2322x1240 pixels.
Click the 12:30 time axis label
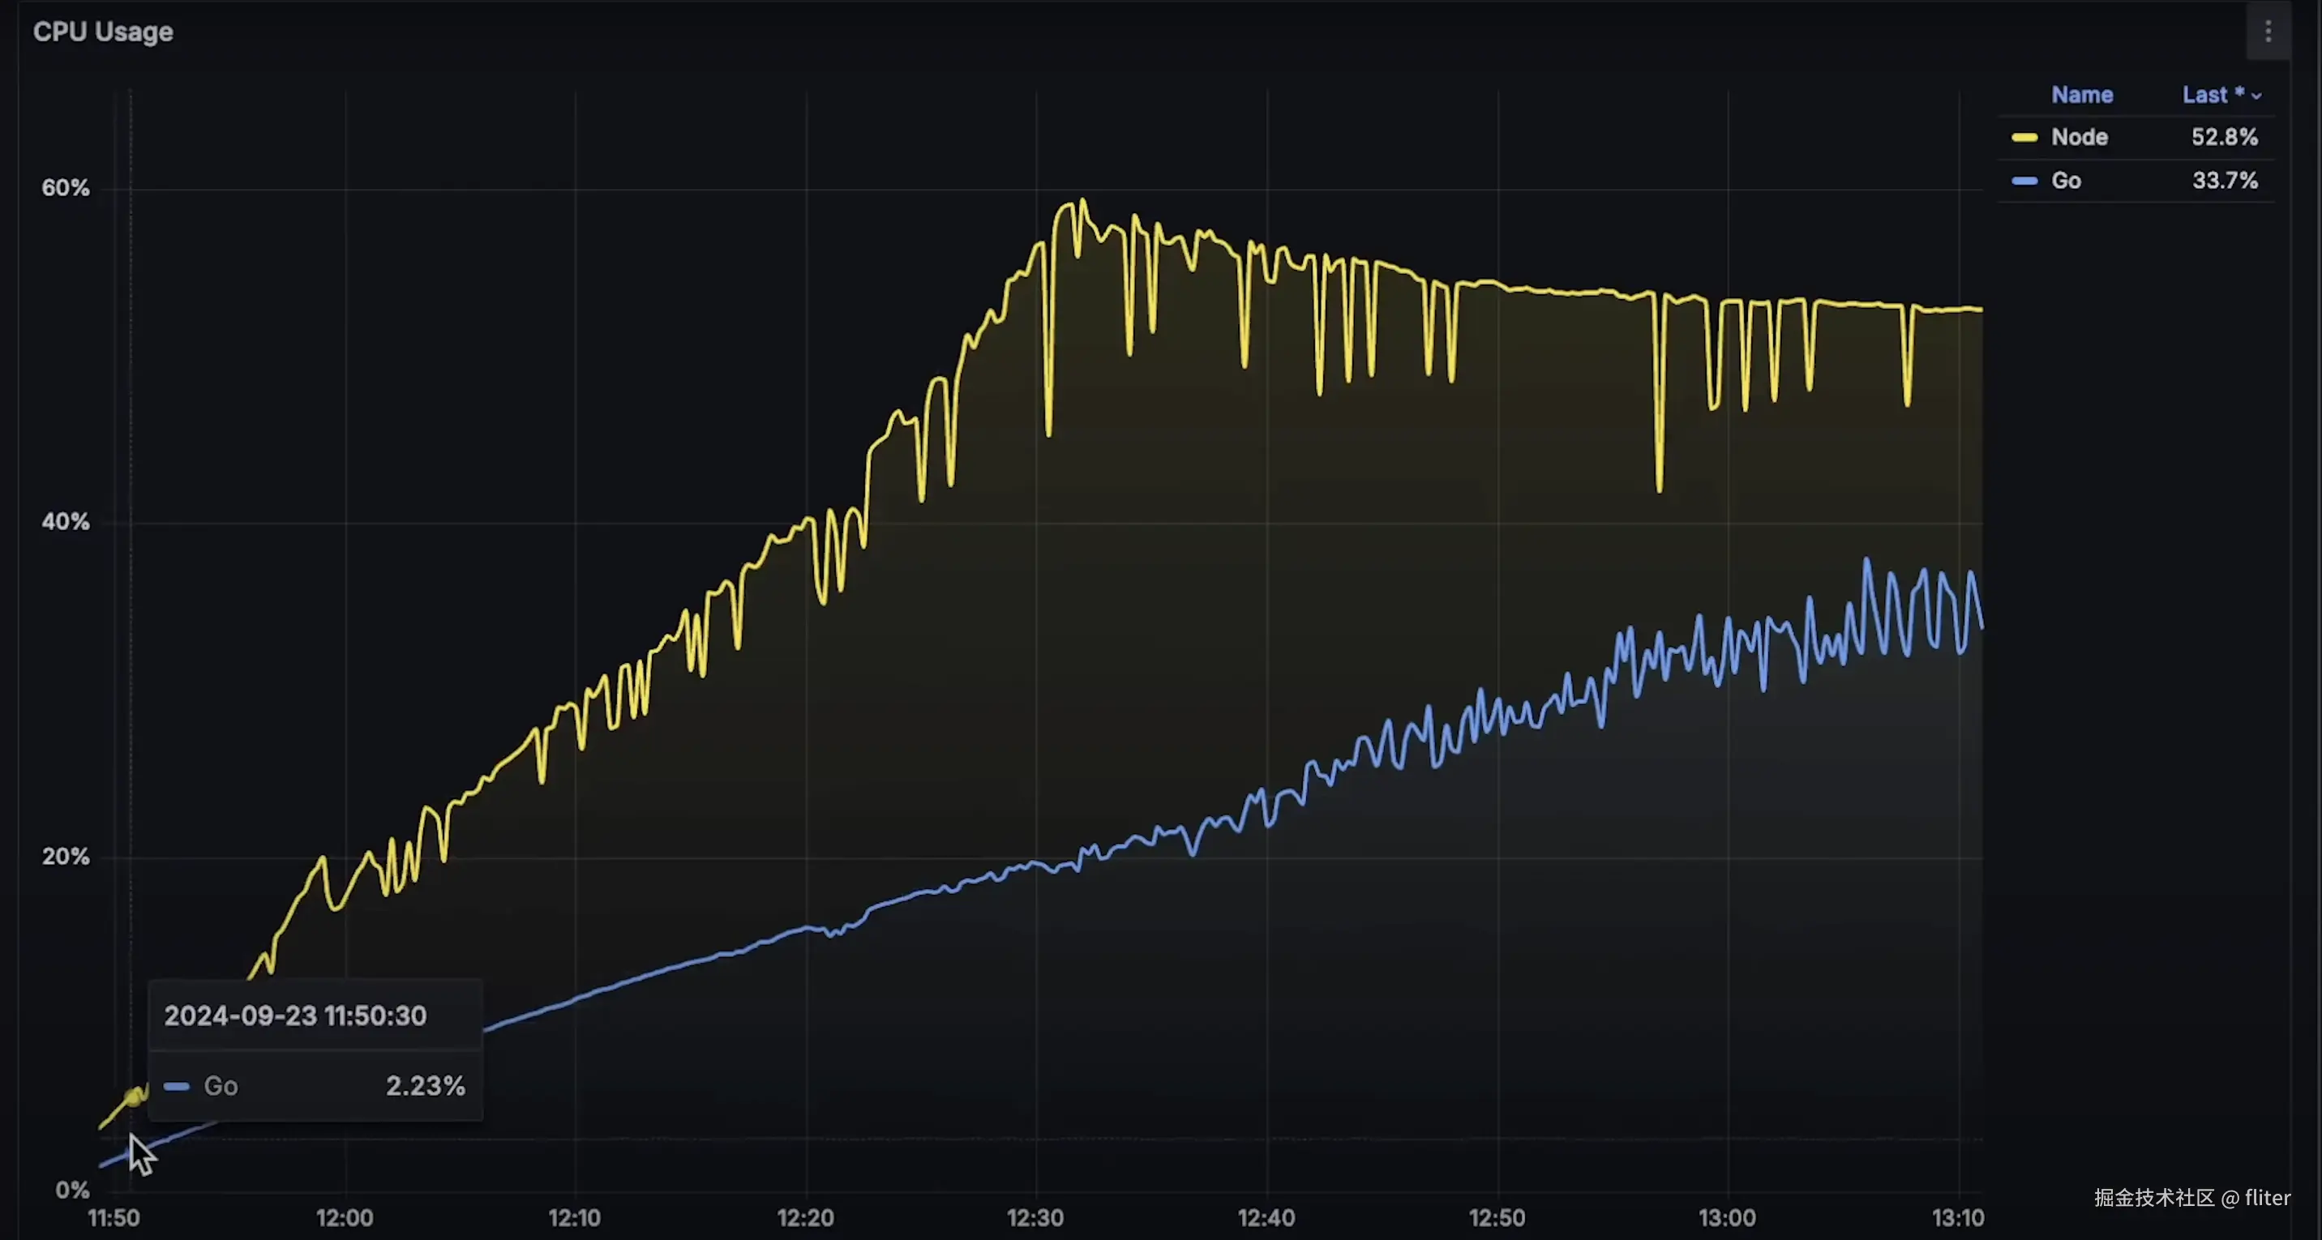coord(1035,1218)
